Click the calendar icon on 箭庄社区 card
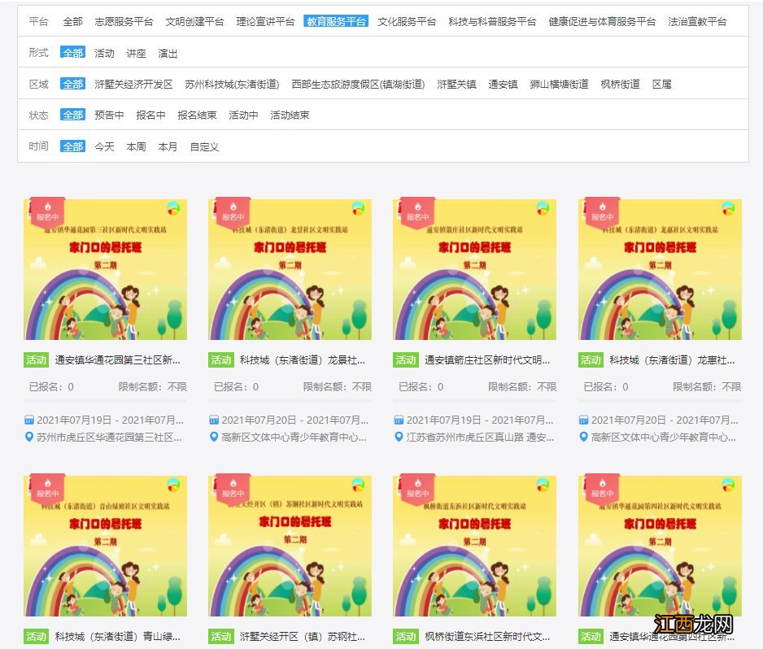 (x=398, y=419)
